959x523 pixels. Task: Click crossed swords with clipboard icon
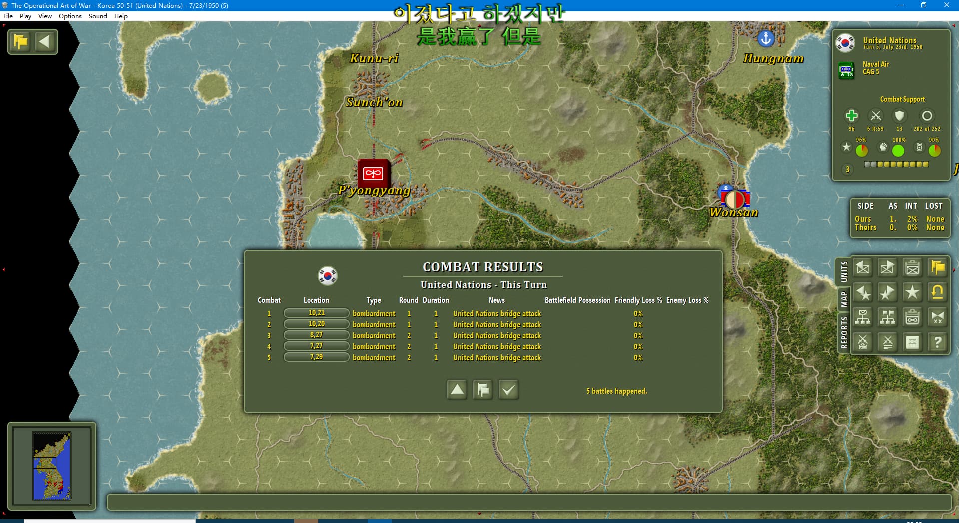863,342
